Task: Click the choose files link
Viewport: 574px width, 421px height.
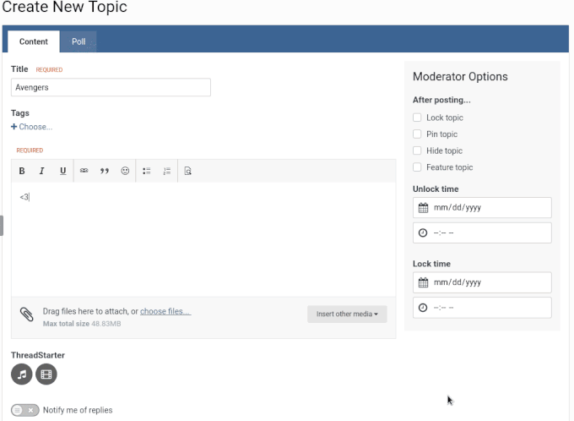Action: (165, 311)
